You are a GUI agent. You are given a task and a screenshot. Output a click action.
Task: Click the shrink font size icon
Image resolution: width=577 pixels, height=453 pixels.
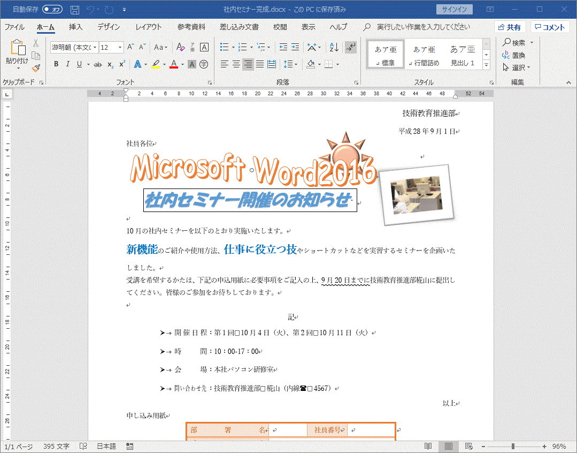point(142,47)
